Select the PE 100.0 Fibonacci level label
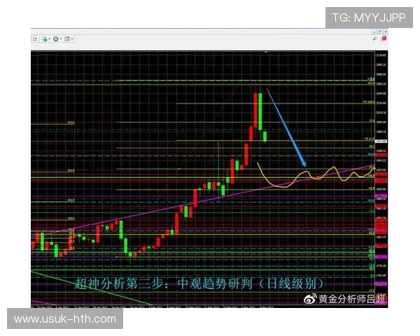Viewport: 420px width, 336px height. pyautogui.click(x=369, y=102)
